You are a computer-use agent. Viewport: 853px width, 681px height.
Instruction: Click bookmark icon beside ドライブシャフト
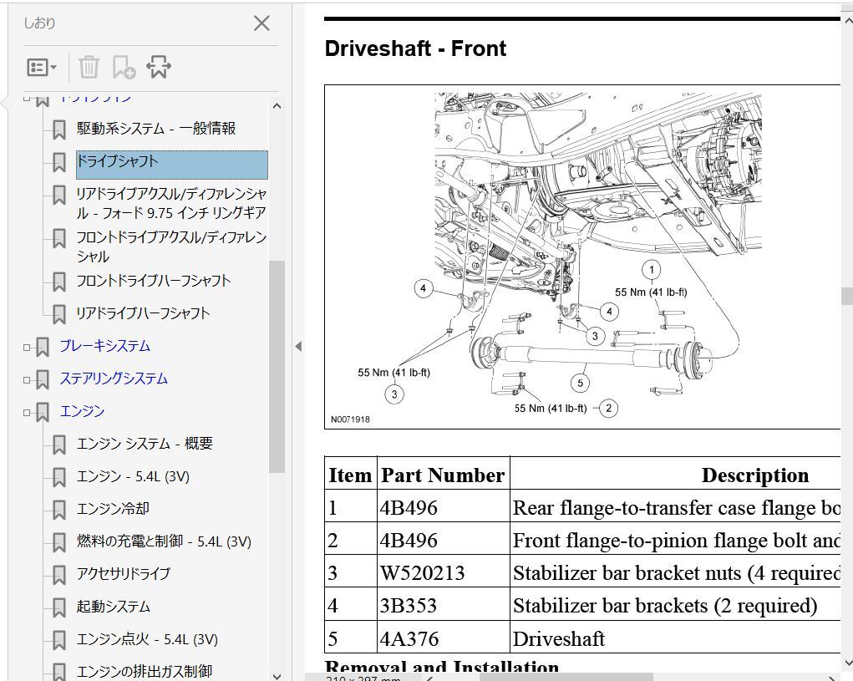click(58, 163)
